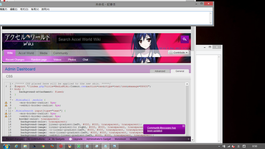Launch Google Chrome from the taskbar

tap(43, 146)
